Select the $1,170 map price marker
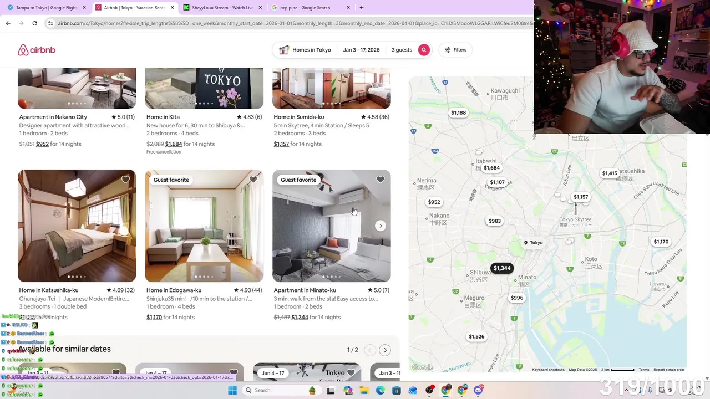 661,242
